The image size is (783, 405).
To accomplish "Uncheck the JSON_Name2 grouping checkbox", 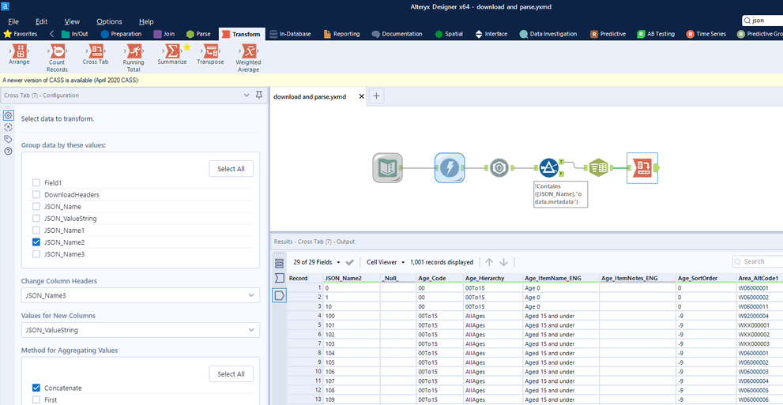I will [x=36, y=242].
